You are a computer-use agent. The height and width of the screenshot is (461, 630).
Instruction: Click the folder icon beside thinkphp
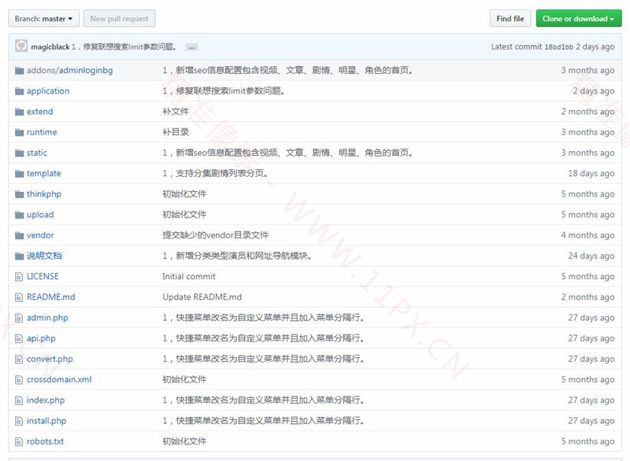19,194
